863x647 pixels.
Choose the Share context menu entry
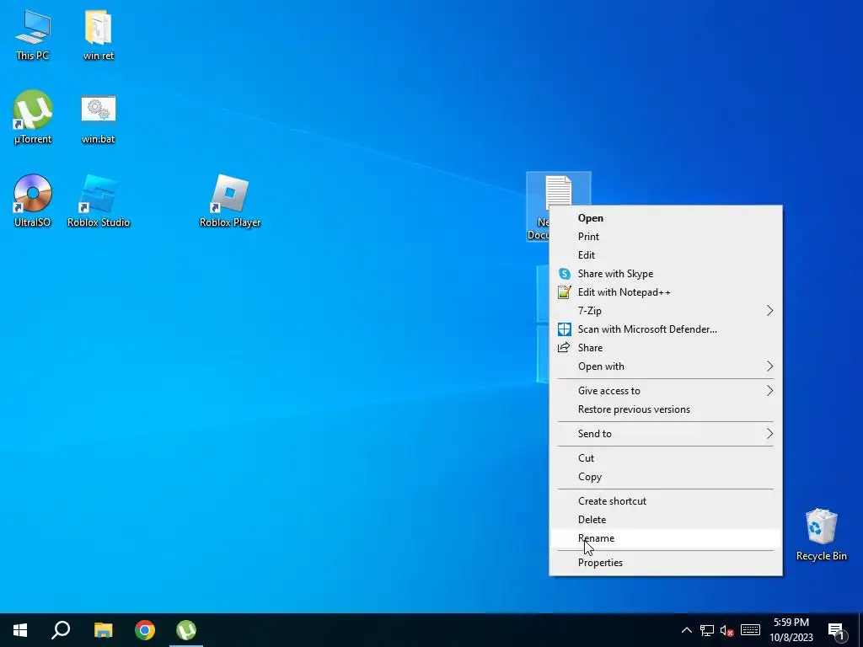[x=666, y=348]
